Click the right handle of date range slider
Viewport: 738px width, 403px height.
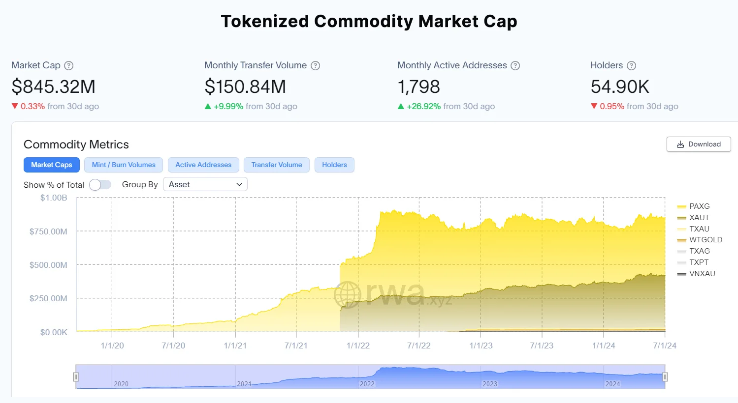click(665, 376)
